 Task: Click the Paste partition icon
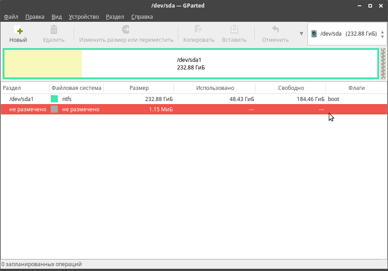234,29
